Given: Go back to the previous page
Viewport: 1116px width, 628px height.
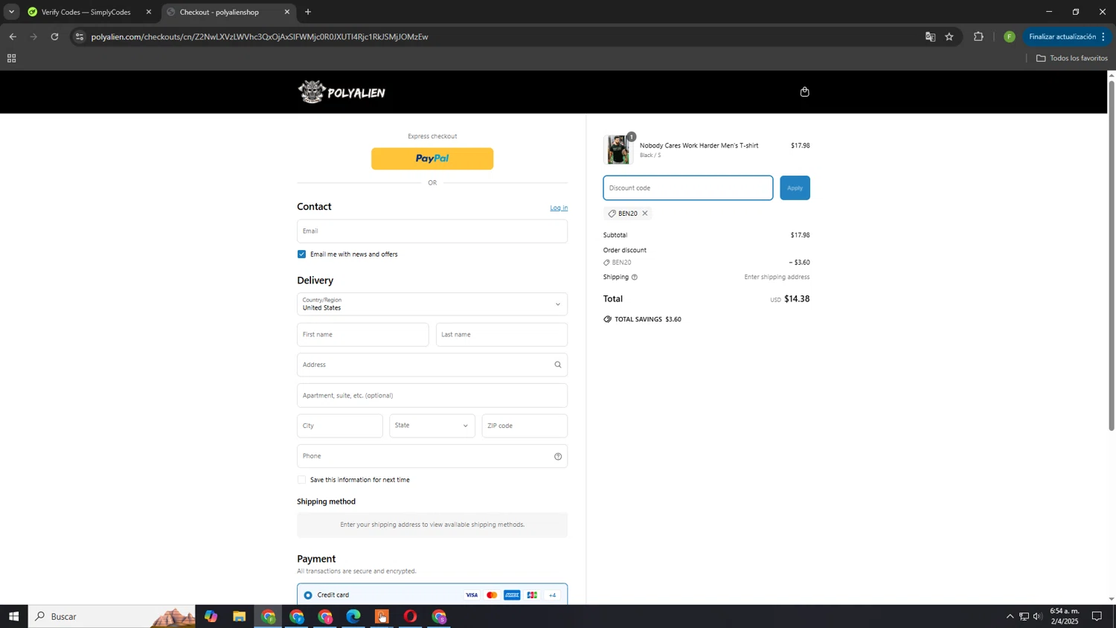Looking at the screenshot, I should pyautogui.click(x=13, y=36).
